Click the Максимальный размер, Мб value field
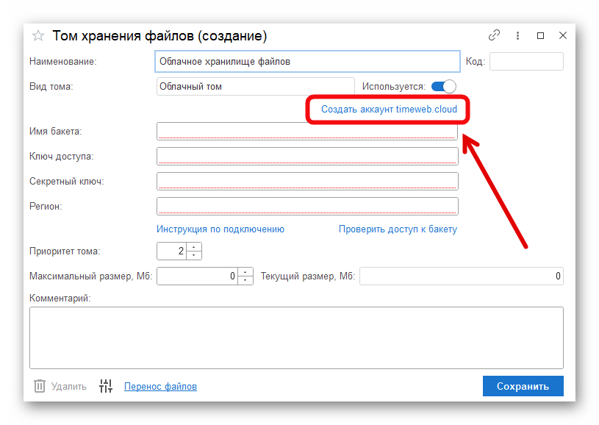Screen dimensions: 599x425 click(198, 276)
